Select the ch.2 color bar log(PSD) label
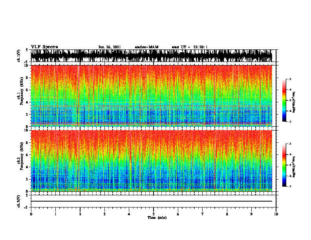 tap(294, 167)
